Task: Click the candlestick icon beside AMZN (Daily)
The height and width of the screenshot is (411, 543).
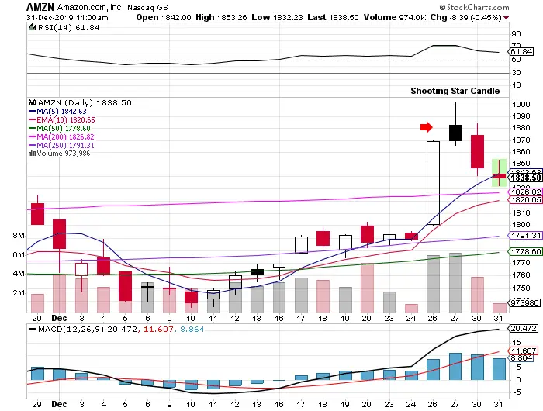Action: (x=33, y=102)
